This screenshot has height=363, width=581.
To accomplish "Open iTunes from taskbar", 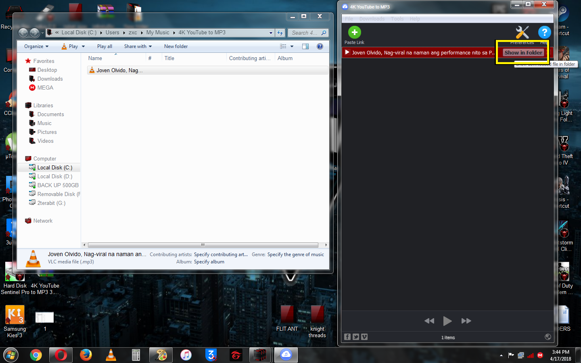I will 186,355.
